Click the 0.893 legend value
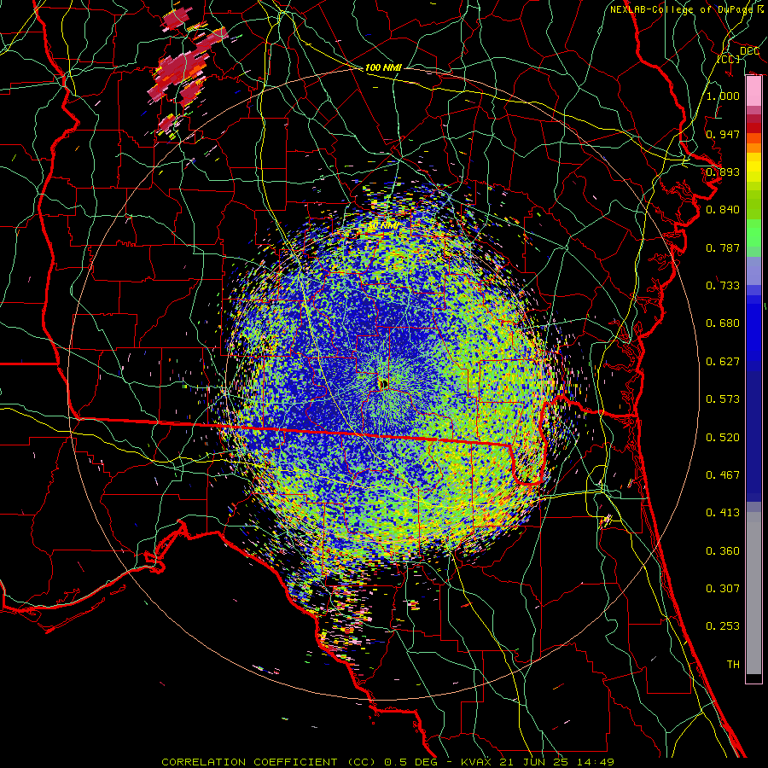 pyautogui.click(x=723, y=172)
